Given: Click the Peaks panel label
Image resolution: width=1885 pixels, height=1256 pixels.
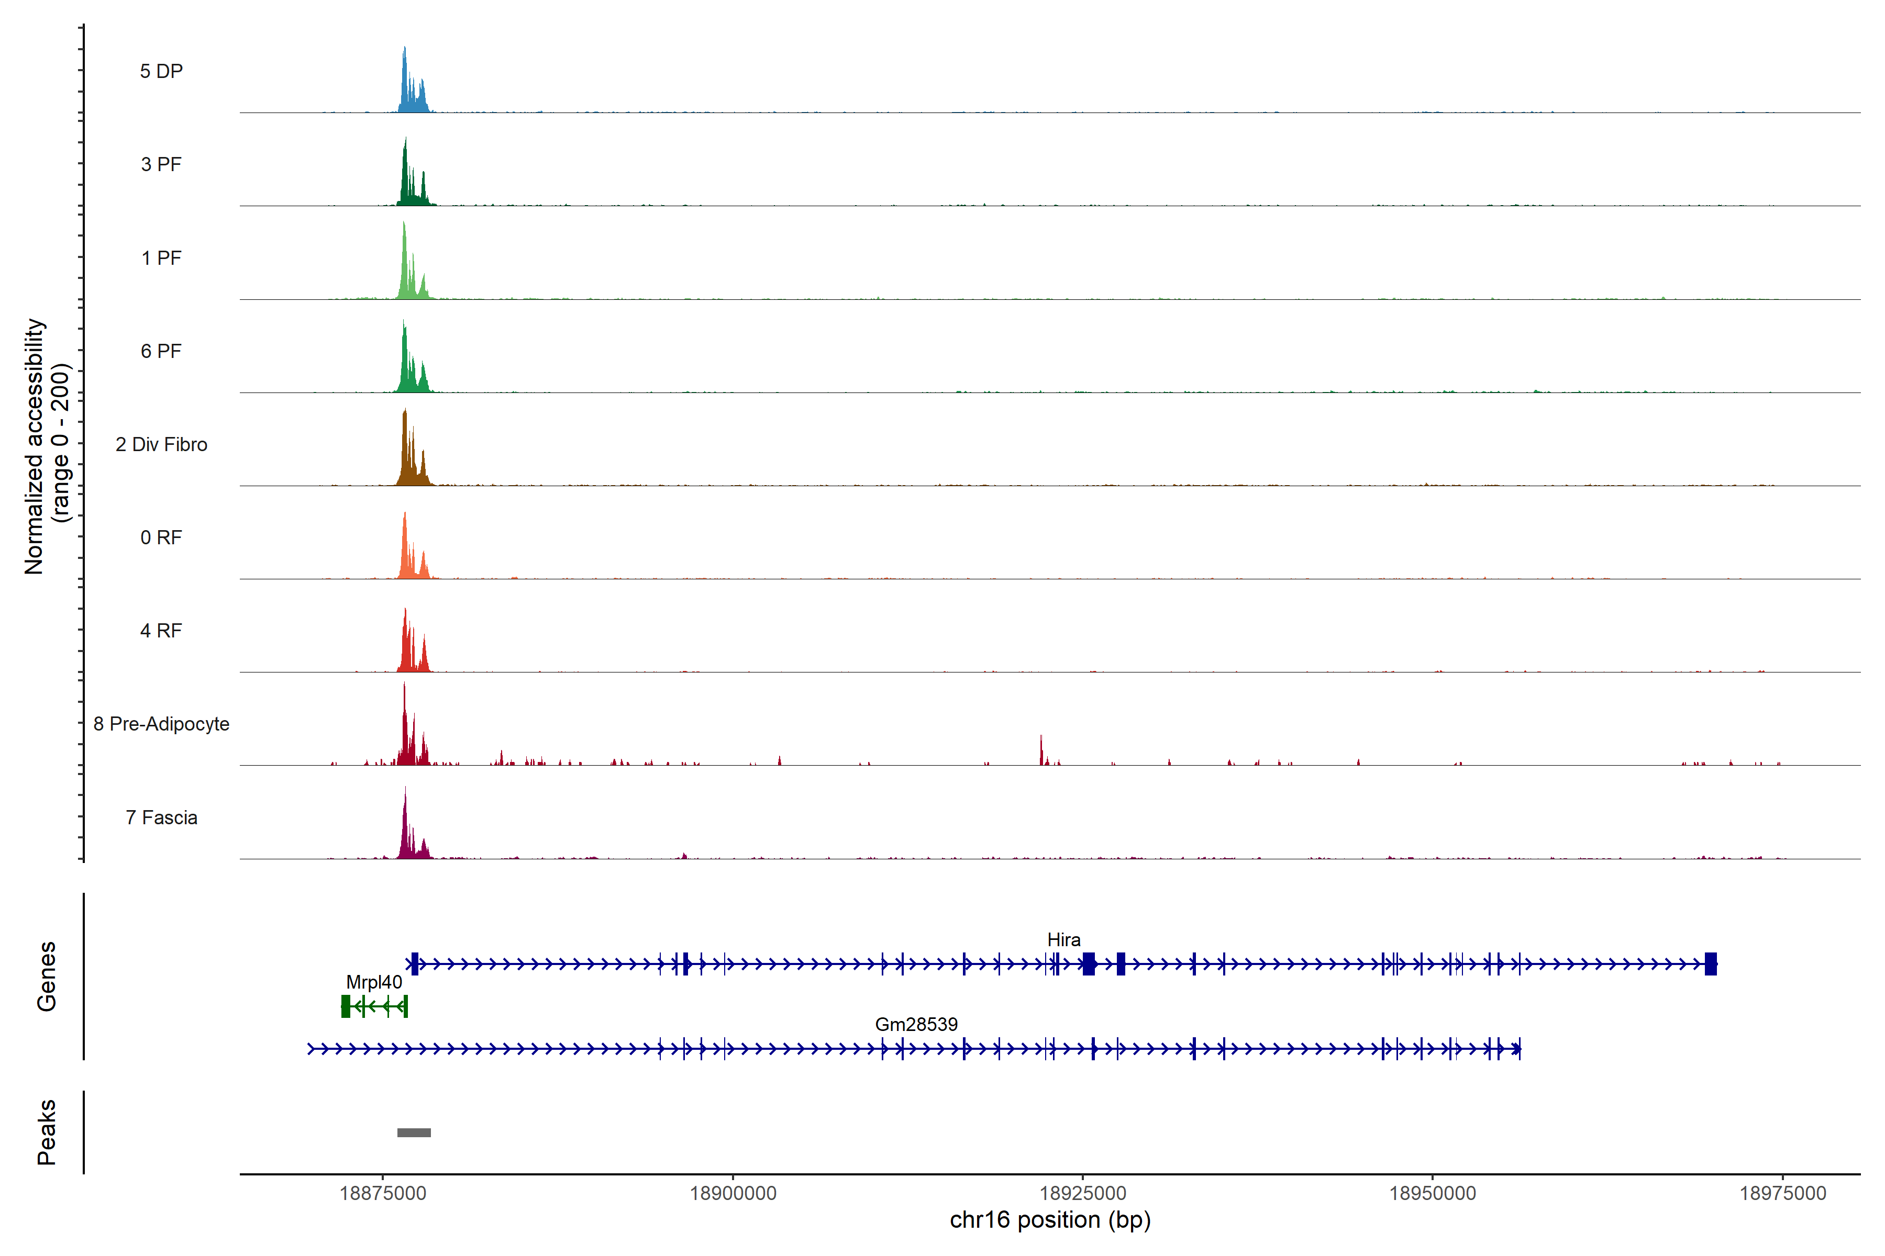Looking at the screenshot, I should click(x=47, y=1132).
